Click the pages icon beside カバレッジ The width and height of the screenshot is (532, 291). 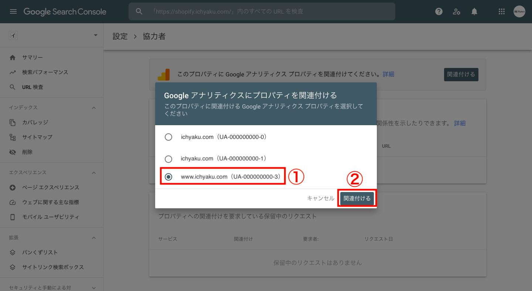[13, 123]
